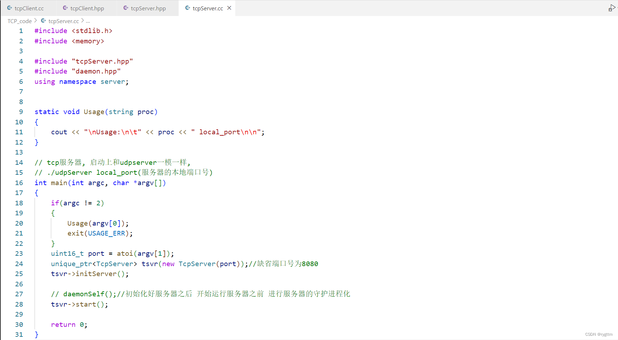Click 'uint16_t' type on line 23
618x340 pixels.
(x=68, y=254)
